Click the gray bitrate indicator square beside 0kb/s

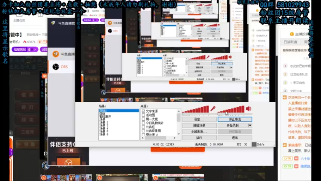pos(254,144)
